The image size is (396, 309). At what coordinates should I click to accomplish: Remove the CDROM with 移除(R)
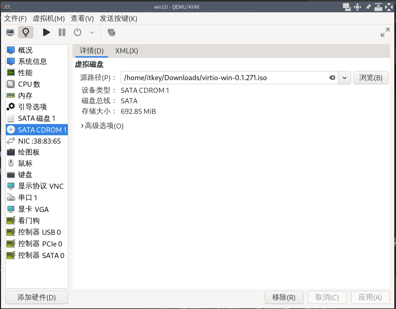(x=284, y=297)
